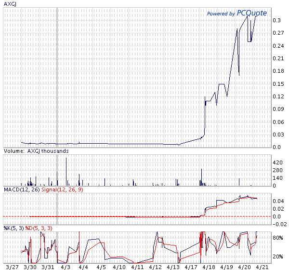Image resolution: width=289 pixels, height=270 pixels.
Task: Click the 0.24 price axis label
Action: click(x=278, y=46)
